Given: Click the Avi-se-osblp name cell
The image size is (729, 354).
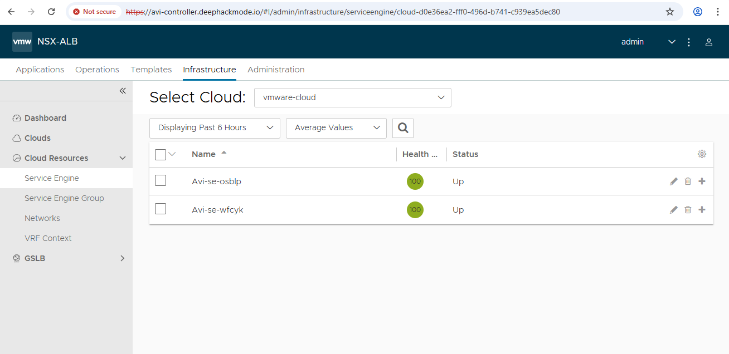Looking at the screenshot, I should tap(216, 181).
